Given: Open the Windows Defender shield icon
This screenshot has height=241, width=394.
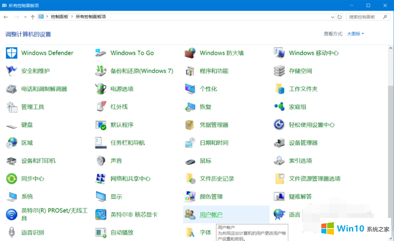Looking at the screenshot, I should coord(11,53).
